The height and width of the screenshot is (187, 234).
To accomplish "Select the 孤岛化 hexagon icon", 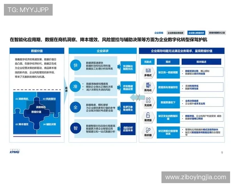I will click(x=148, y=87).
